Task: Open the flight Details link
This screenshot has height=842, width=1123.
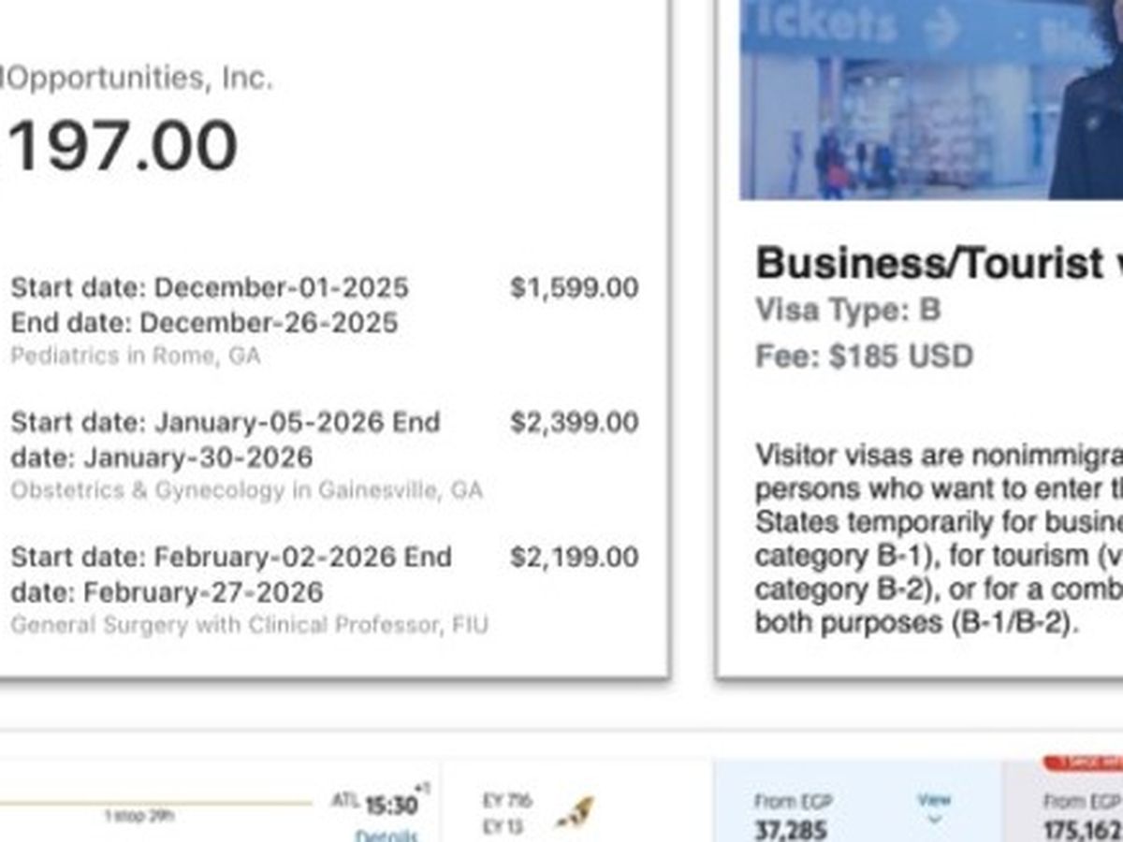Action: pyautogui.click(x=386, y=835)
